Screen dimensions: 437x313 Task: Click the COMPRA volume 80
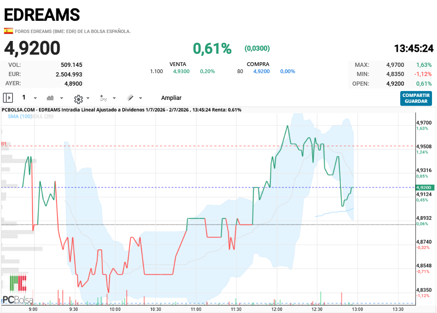(x=240, y=71)
